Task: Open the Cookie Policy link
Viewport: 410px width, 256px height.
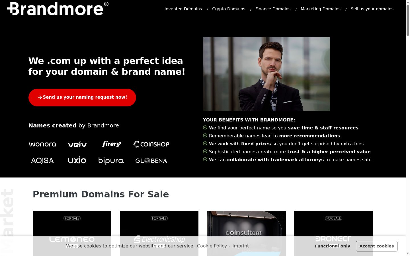Action: [212, 246]
